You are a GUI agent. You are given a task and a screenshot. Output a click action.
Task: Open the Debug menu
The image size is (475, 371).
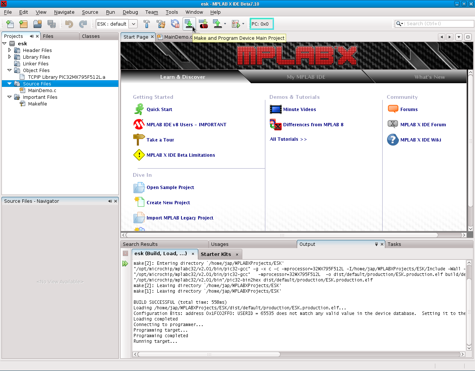(130, 12)
